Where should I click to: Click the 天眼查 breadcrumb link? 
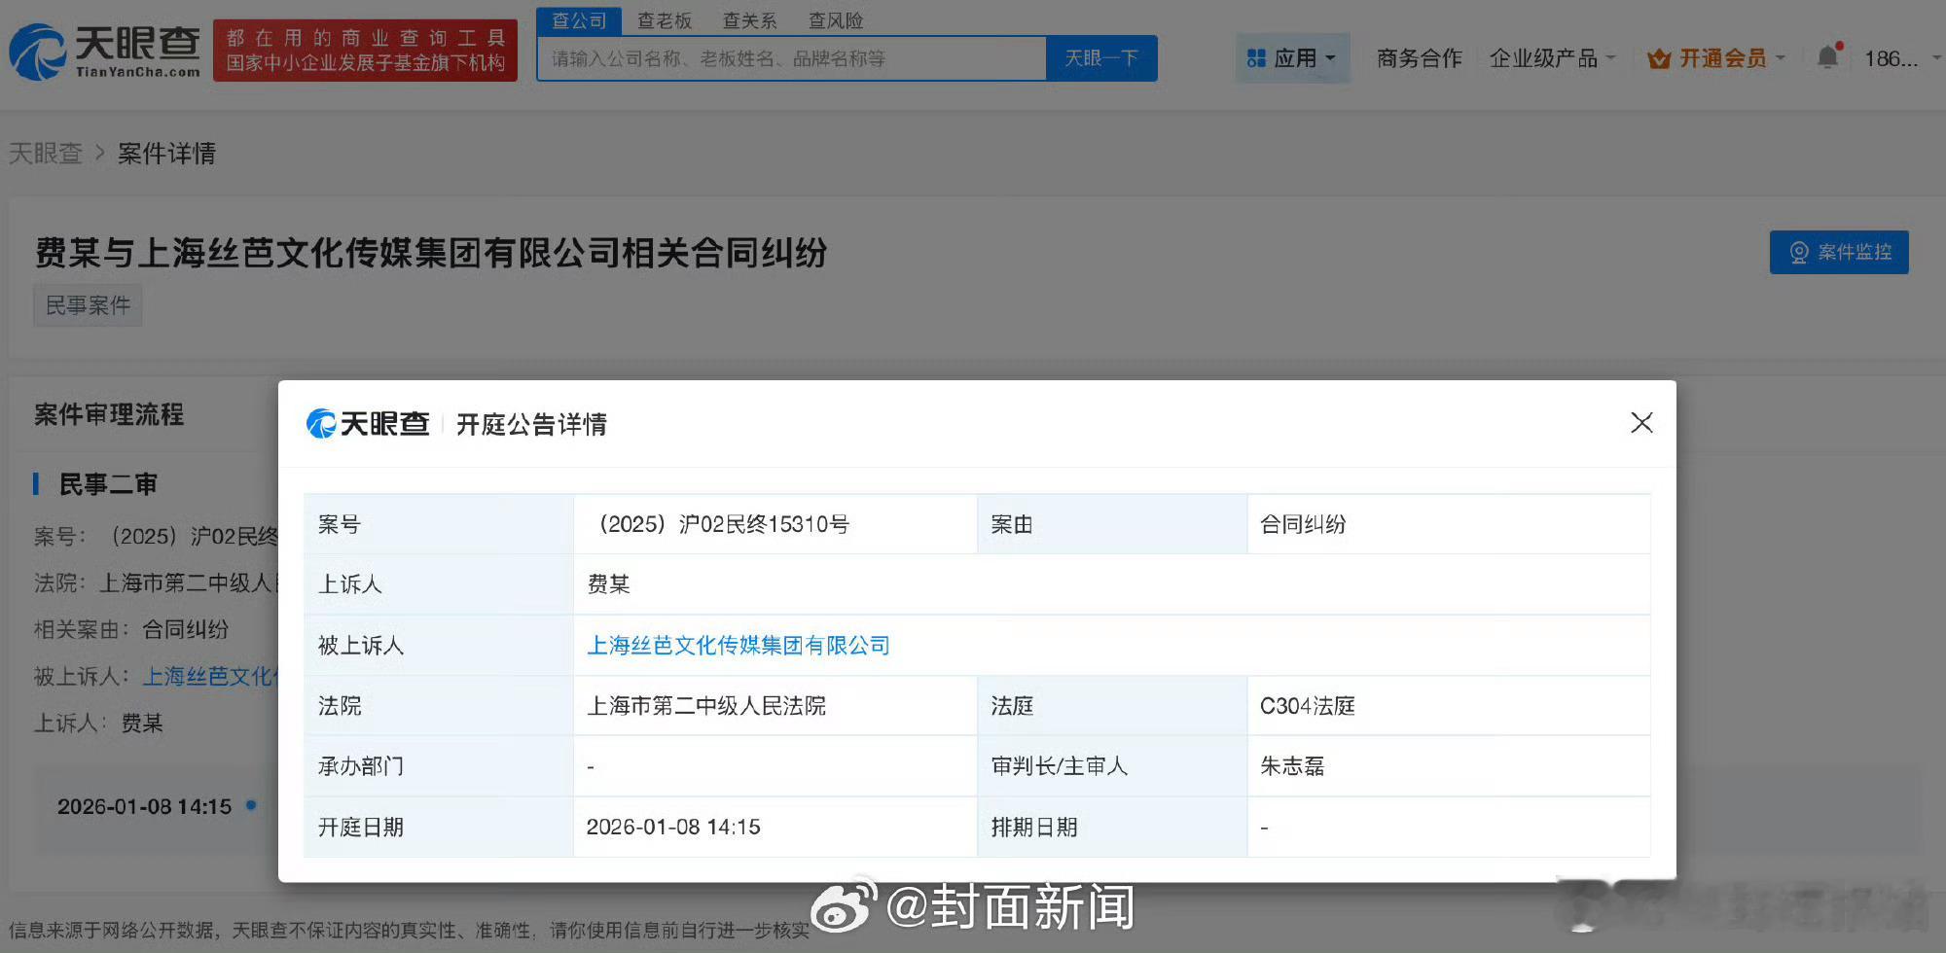(45, 154)
